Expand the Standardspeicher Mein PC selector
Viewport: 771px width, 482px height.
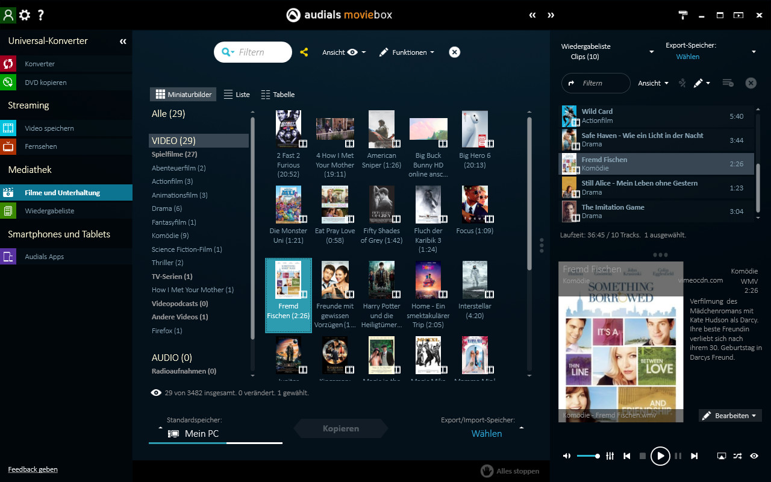point(160,427)
